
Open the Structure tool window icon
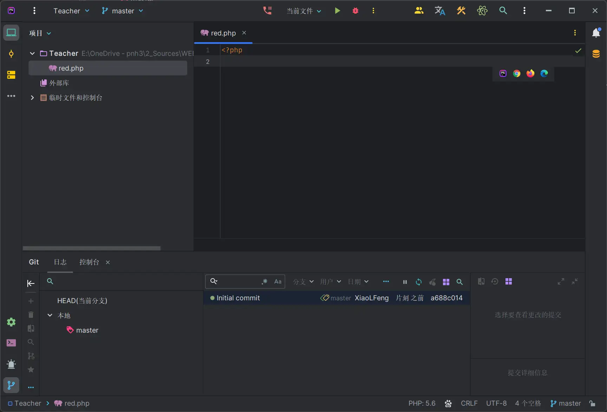11,75
